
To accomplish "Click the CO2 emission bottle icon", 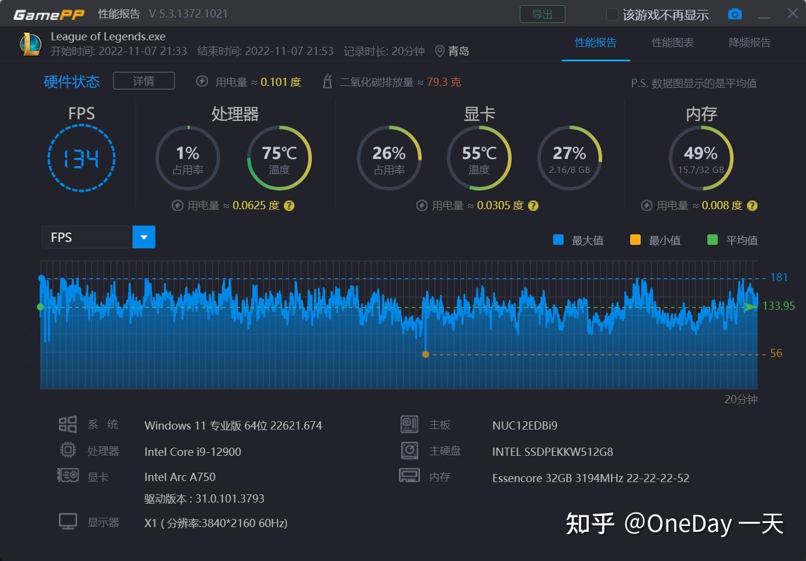I will tap(327, 82).
